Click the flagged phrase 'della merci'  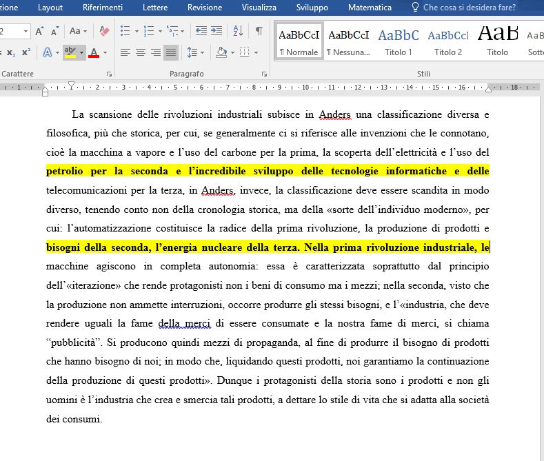point(184,324)
